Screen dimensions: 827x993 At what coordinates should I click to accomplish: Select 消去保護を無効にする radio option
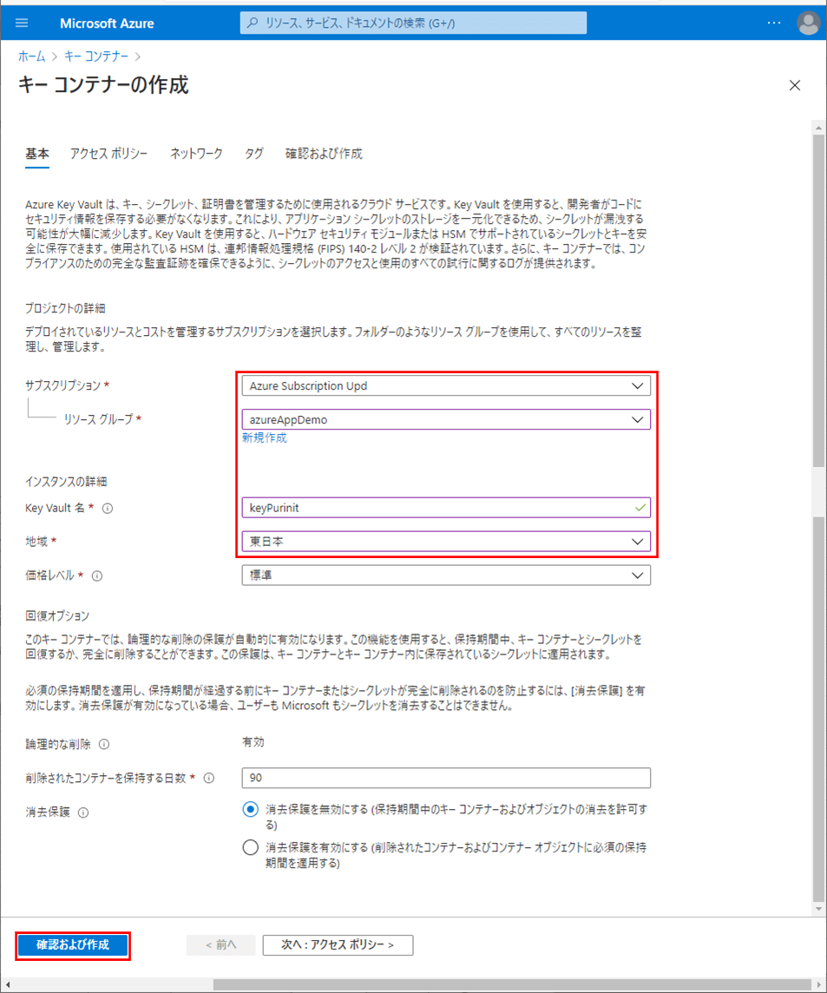pyautogui.click(x=250, y=810)
